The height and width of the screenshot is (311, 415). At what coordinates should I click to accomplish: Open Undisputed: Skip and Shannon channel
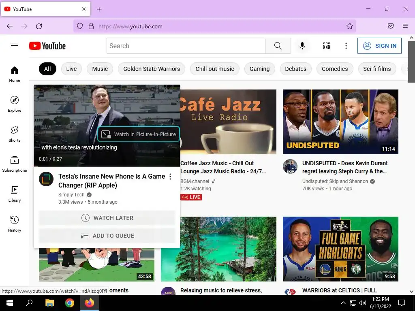point(335,181)
